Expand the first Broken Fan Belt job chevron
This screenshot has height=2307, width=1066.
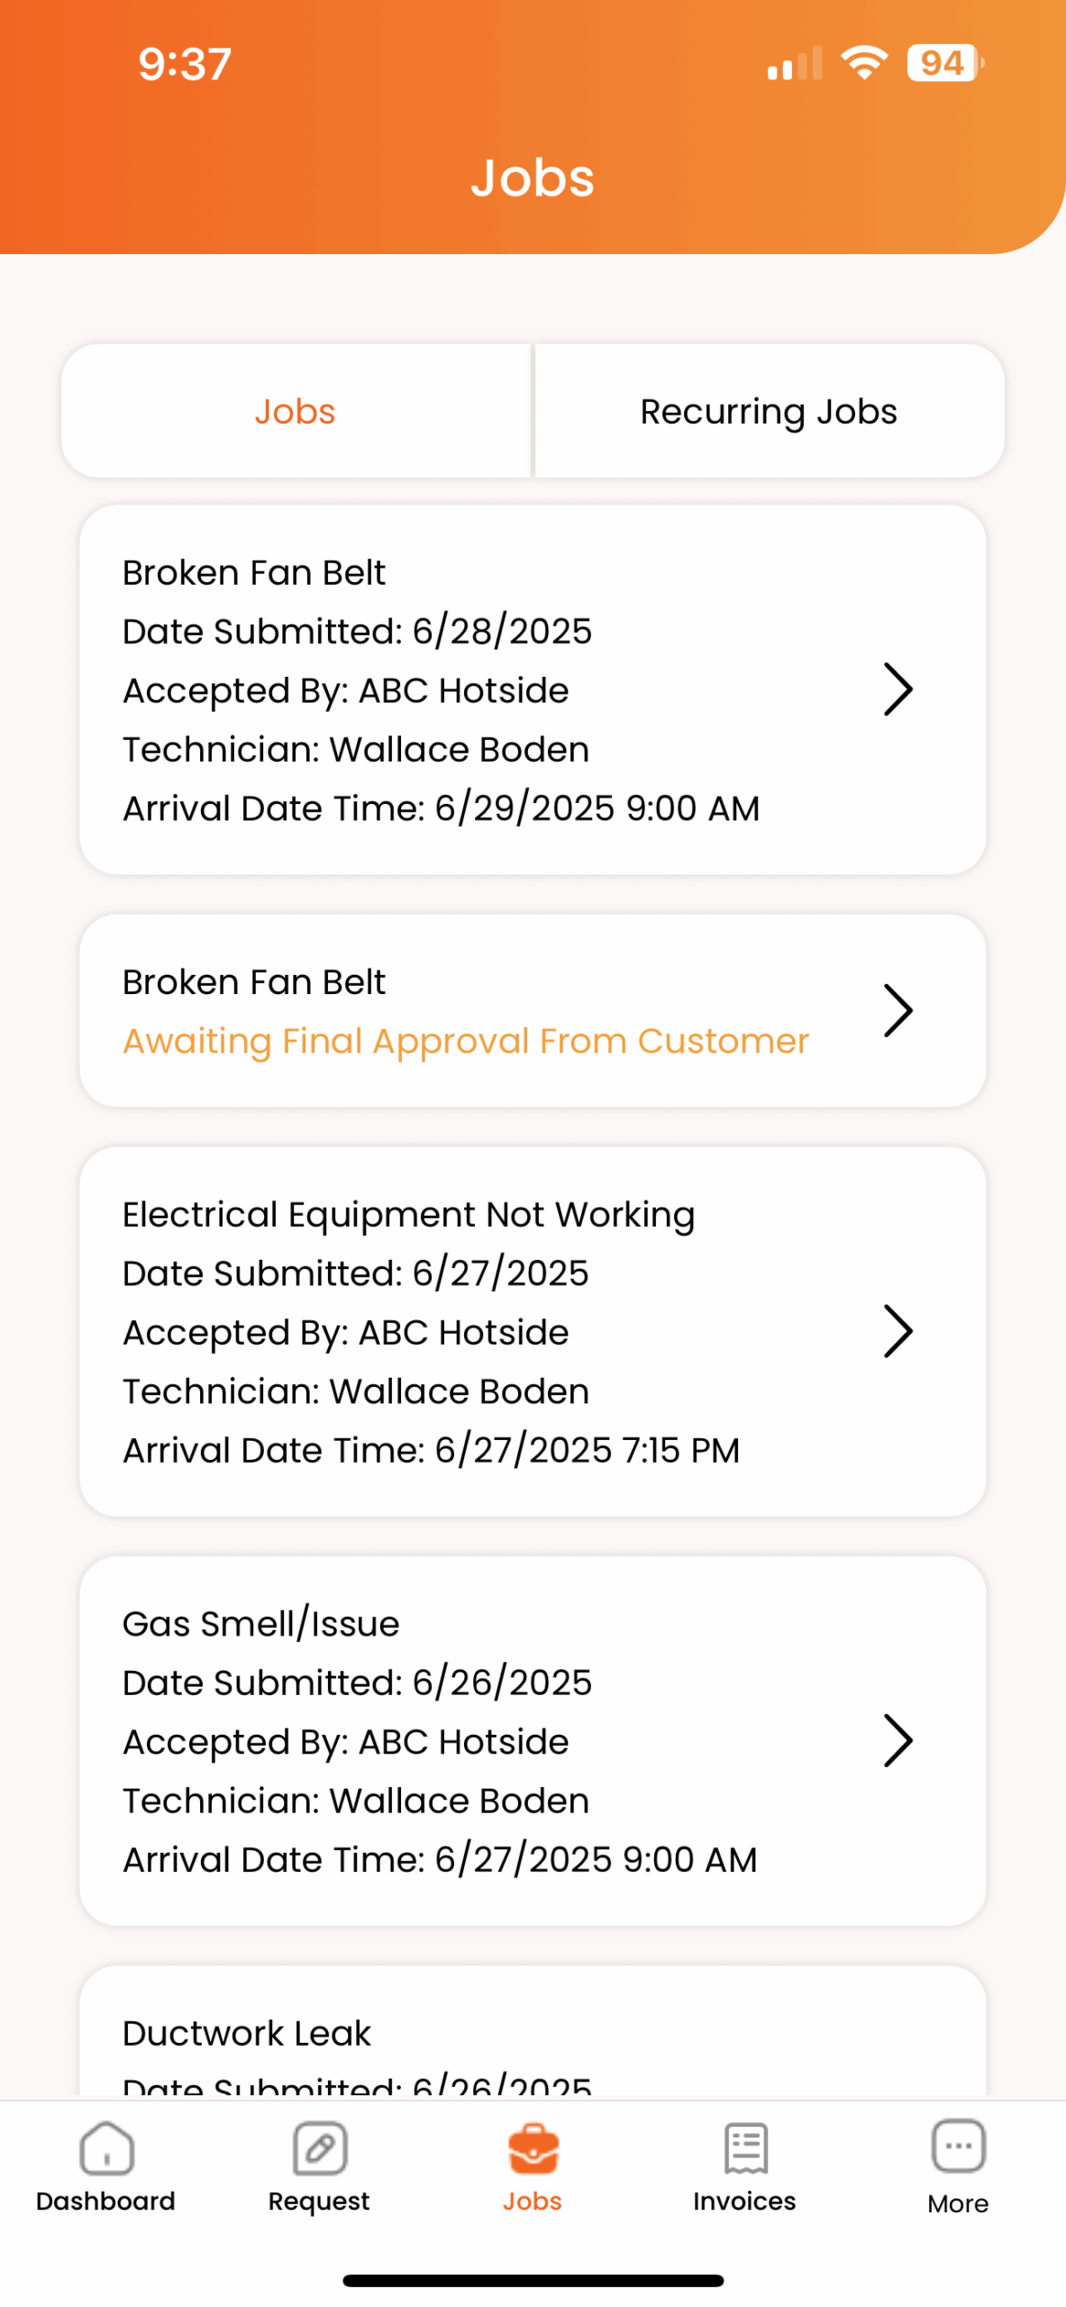click(x=897, y=689)
